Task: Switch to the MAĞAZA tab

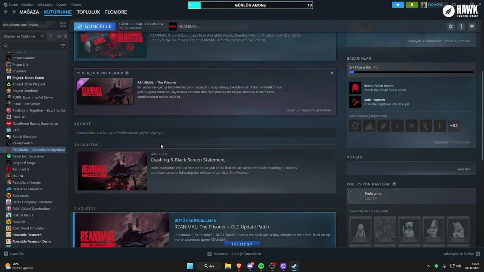Action: pyautogui.click(x=29, y=12)
